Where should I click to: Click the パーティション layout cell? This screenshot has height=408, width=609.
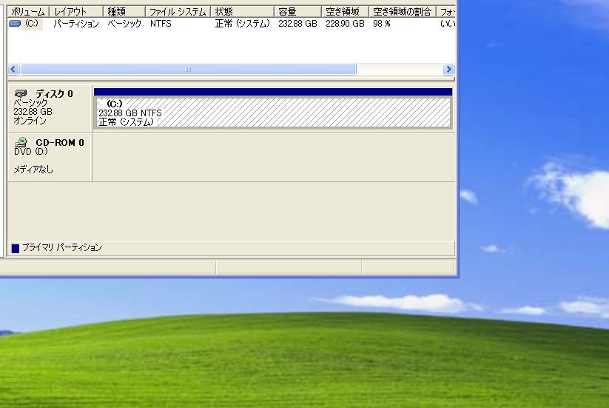(76, 24)
